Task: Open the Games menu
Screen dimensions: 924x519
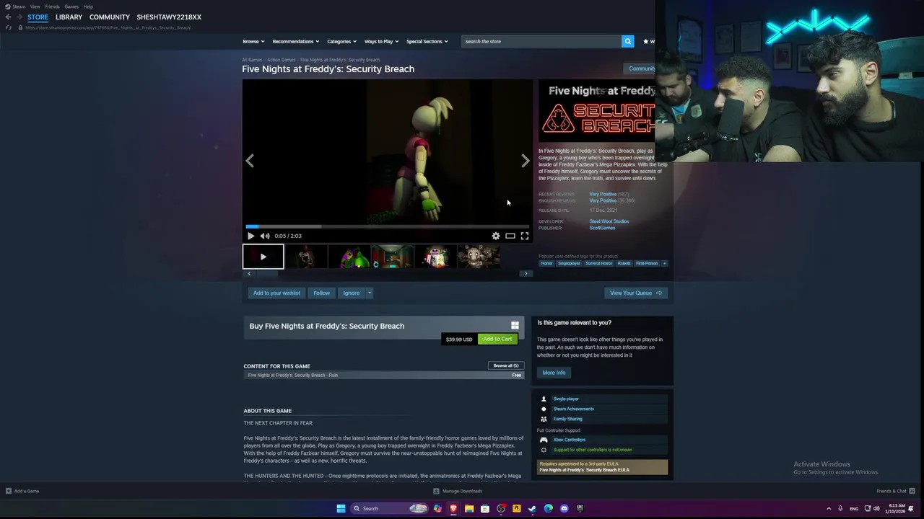Action: (71, 6)
